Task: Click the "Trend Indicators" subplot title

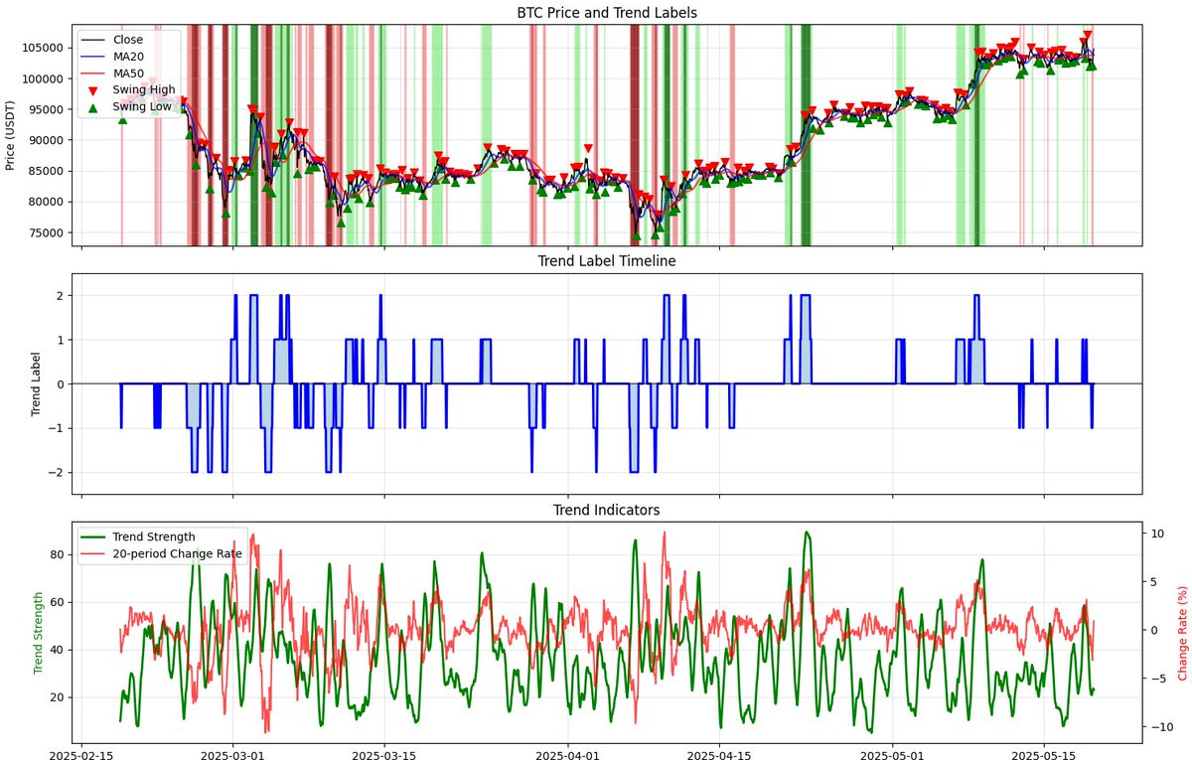Action: pos(607,510)
